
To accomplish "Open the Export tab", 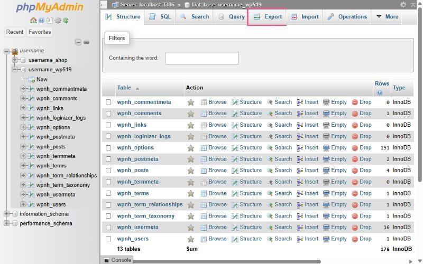I will (267, 17).
